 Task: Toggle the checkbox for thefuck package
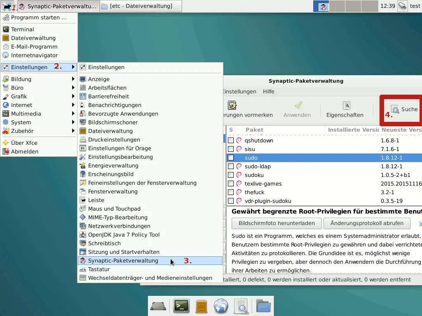click(x=231, y=192)
